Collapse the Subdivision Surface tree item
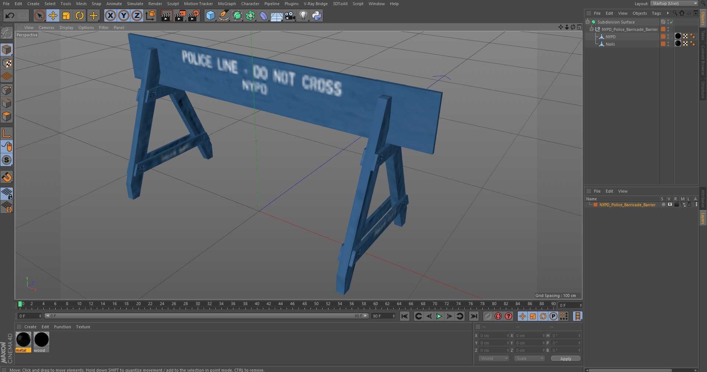707x372 pixels. click(x=588, y=22)
